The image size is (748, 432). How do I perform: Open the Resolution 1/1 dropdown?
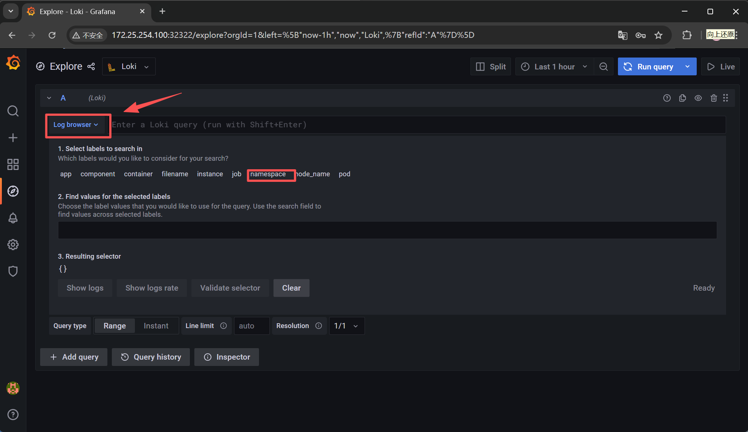coord(347,326)
